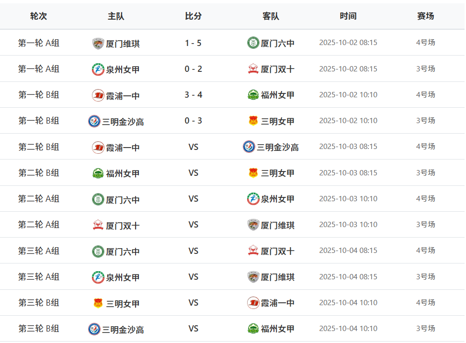Select the 福州女甲 logo in the 3 - 4 match
466x343 pixels.
click(253, 95)
